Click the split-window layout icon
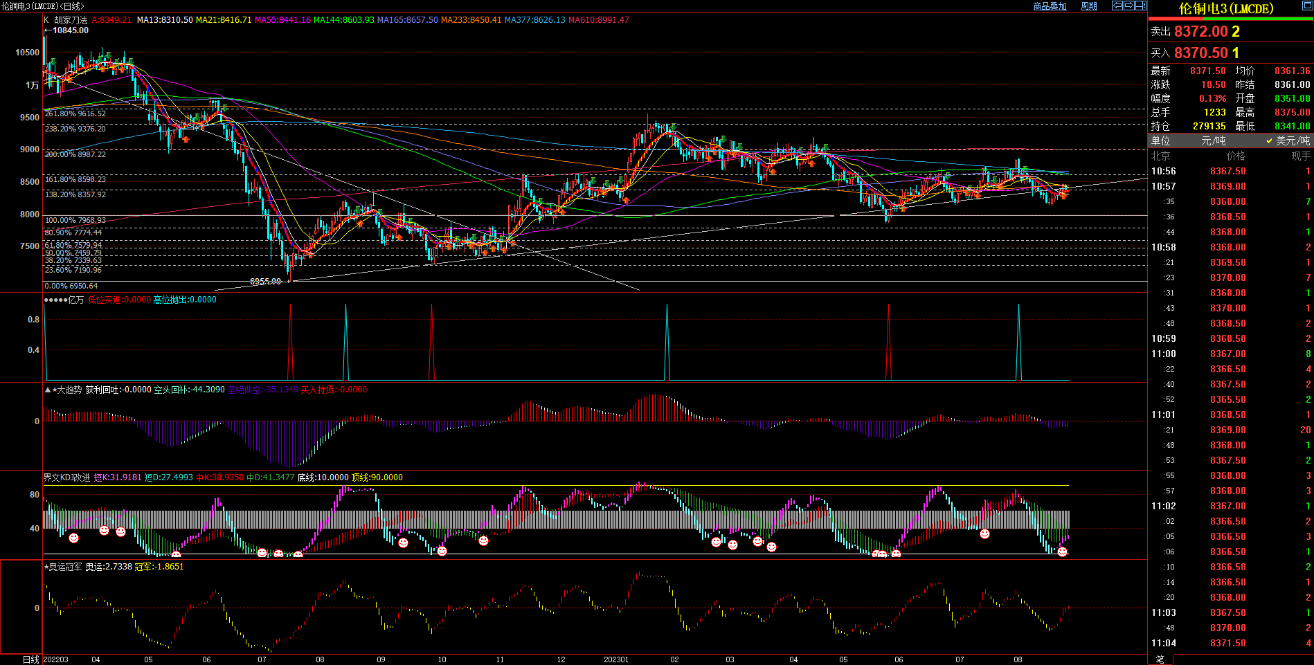 click(1140, 6)
